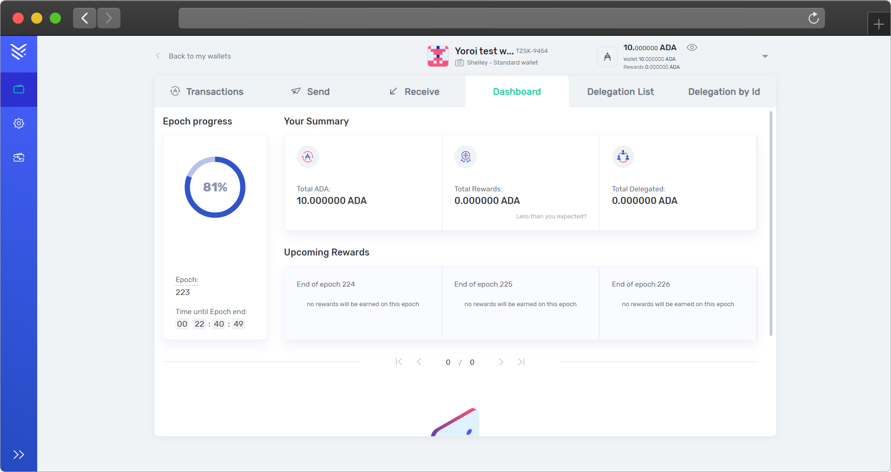
Task: Click the back chevron beside wallets link
Action: coord(158,56)
